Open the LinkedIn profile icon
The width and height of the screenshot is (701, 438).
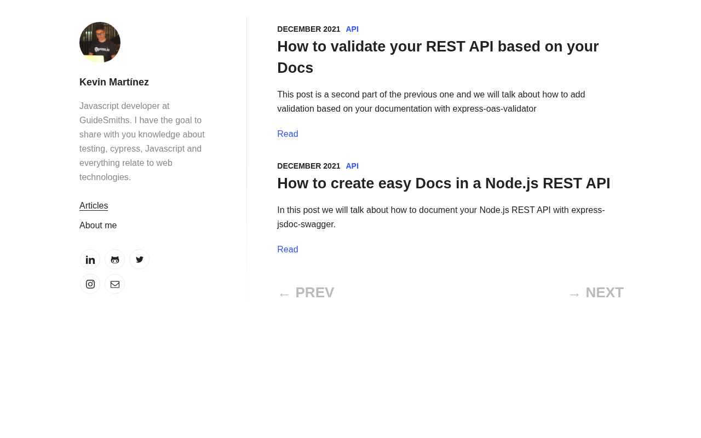(90, 260)
